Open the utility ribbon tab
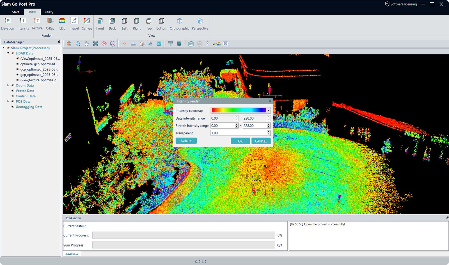Viewport: 449px width, 265px height. (49, 12)
